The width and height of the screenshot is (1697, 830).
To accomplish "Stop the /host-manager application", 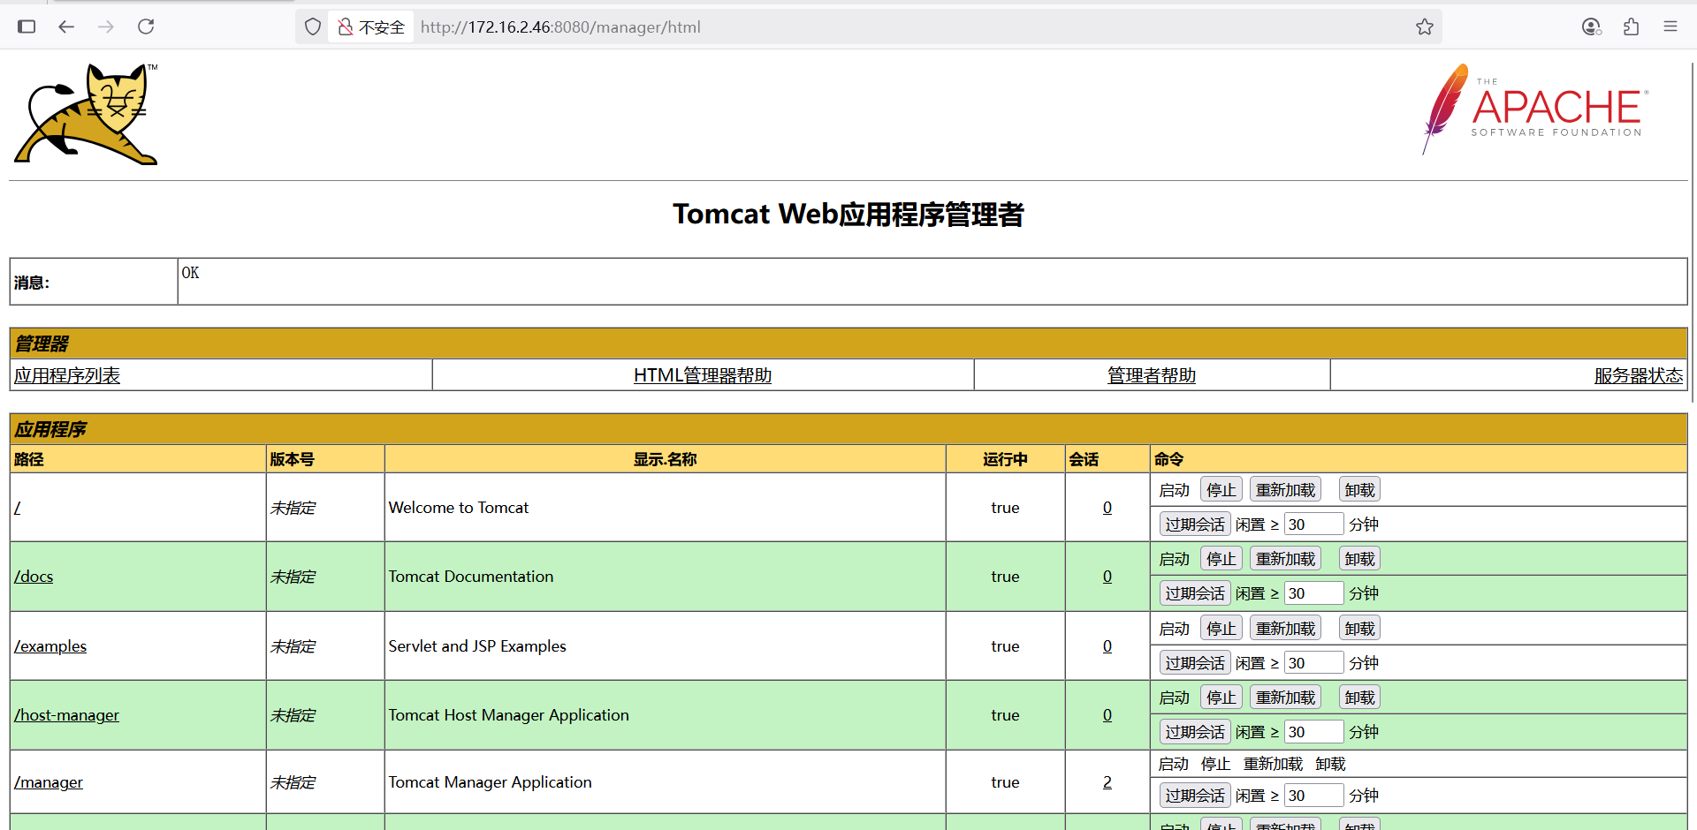I will pyautogui.click(x=1221, y=698).
